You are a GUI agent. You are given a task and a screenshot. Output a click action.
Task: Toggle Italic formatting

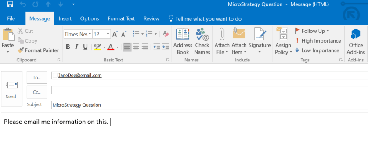click(76, 47)
